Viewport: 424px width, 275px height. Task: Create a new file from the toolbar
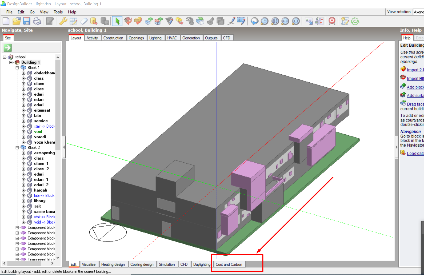(6, 21)
